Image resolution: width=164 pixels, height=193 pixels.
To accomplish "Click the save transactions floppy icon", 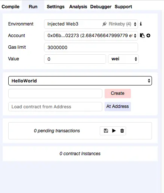I will pyautogui.click(x=106, y=131).
